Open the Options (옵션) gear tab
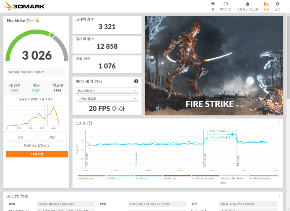Viewport: 290px width, 211px height. [x=277, y=6]
